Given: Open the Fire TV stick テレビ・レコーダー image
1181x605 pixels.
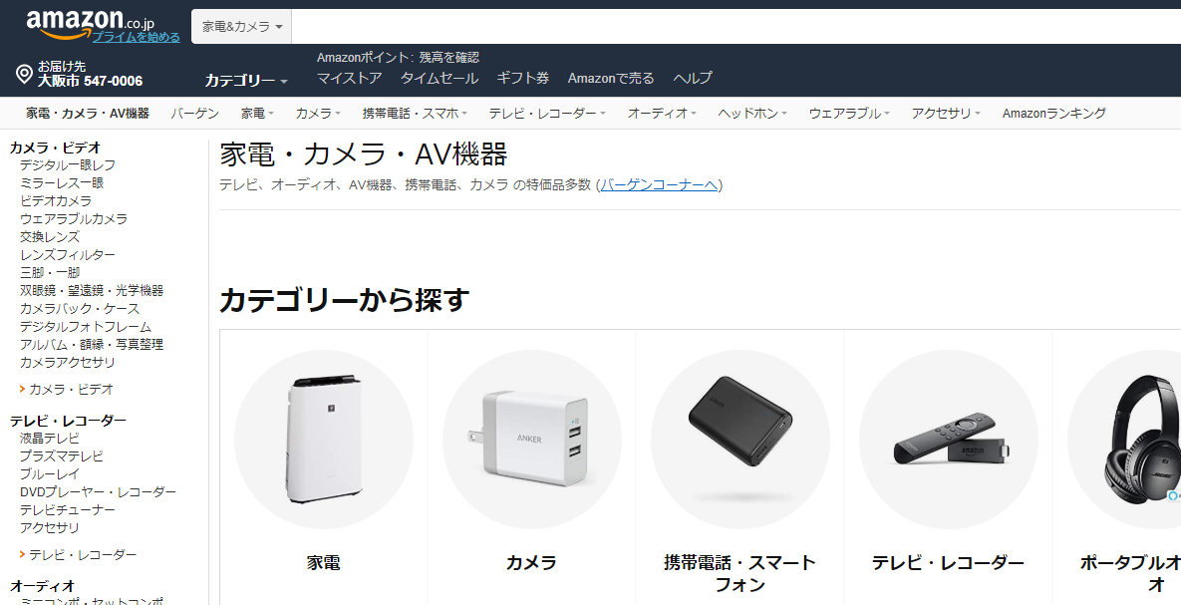Looking at the screenshot, I should pyautogui.click(x=948, y=440).
